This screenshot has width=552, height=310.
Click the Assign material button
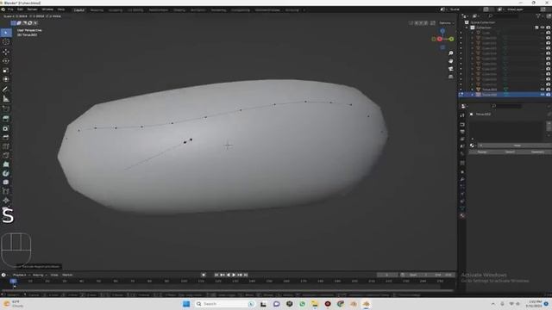482,152
